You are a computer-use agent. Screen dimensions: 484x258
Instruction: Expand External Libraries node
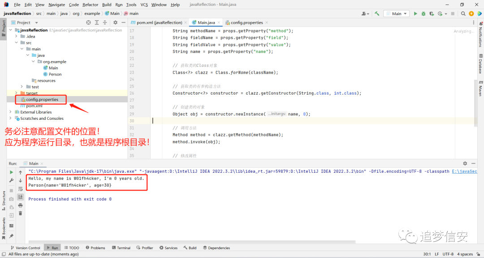(10, 112)
